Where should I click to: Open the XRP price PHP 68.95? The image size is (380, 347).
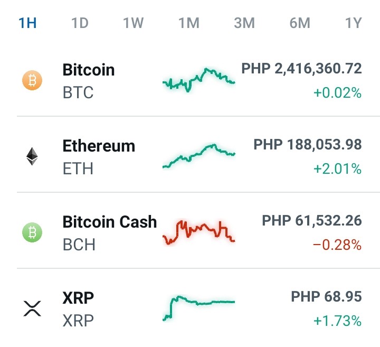click(326, 296)
